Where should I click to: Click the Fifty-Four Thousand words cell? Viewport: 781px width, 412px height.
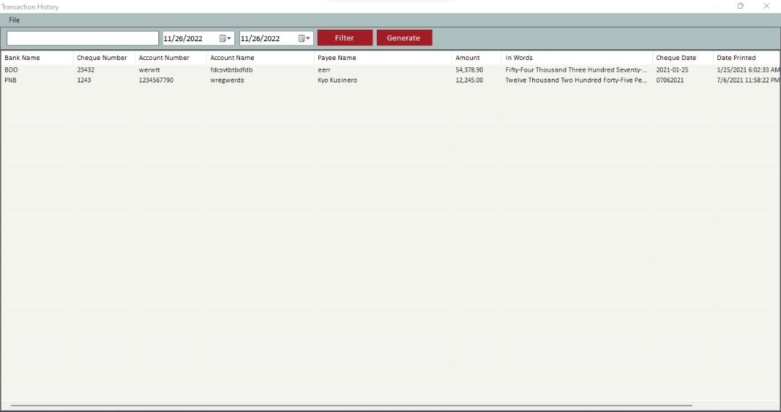pyautogui.click(x=576, y=70)
